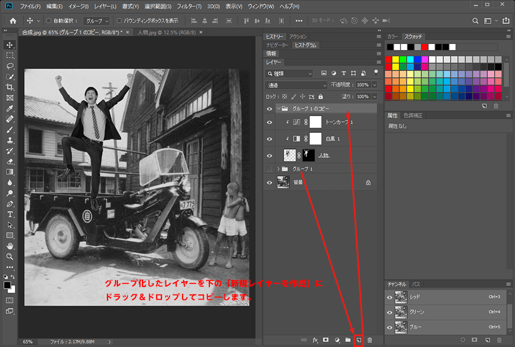Switch to the パス tab
This screenshot has height=347, width=515.
pyautogui.click(x=417, y=284)
